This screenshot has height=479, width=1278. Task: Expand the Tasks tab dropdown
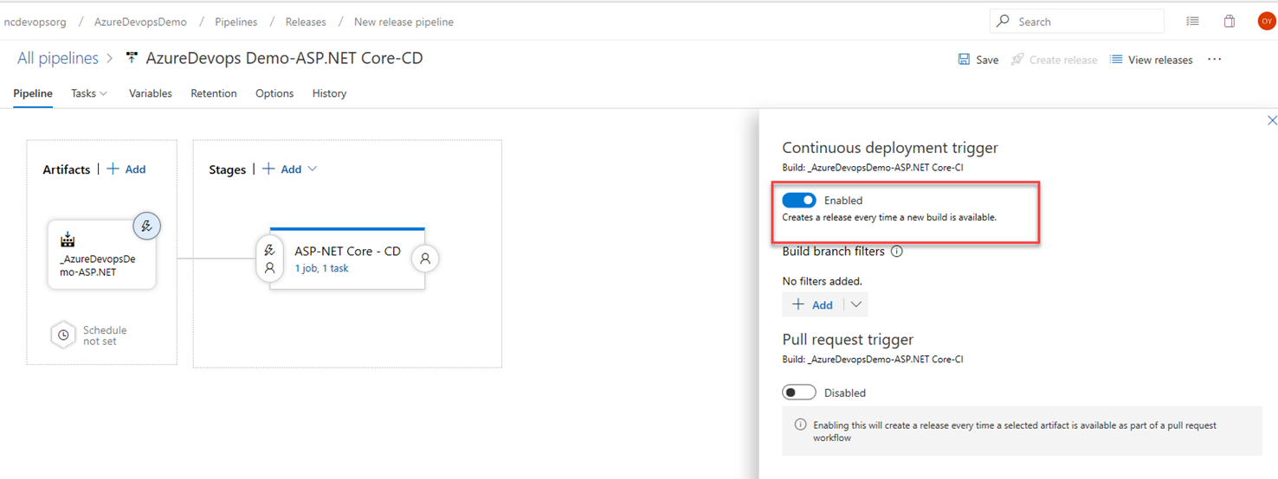(x=103, y=93)
